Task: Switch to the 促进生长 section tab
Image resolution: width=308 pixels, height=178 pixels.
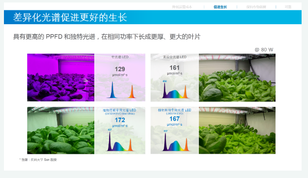Action: 220,7
